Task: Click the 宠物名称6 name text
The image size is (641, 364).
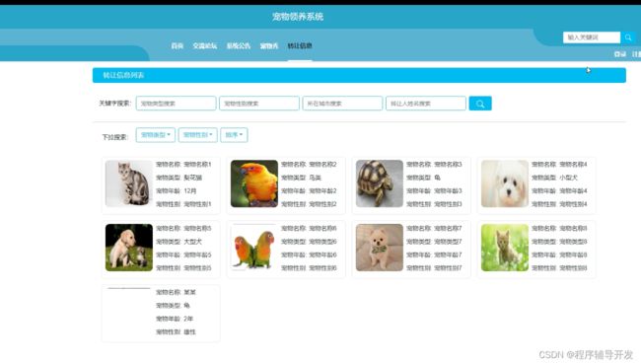Action: (x=322, y=228)
